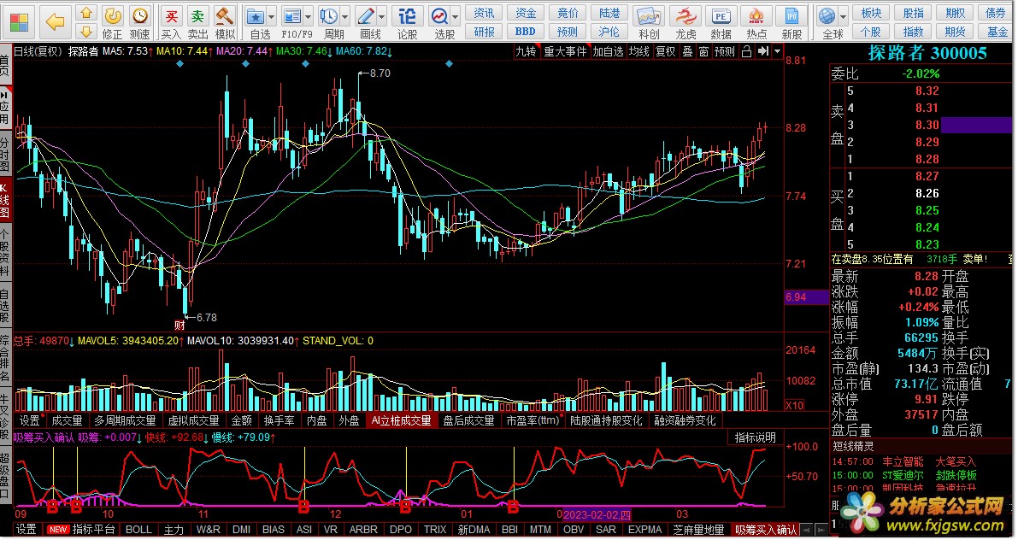Open the 模拟 simulated trading gavel icon
The width and height of the screenshot is (1018, 540).
pos(226,23)
